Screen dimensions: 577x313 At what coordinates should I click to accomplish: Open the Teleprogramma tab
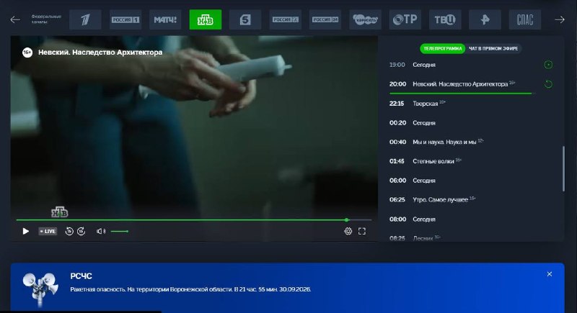pos(442,48)
